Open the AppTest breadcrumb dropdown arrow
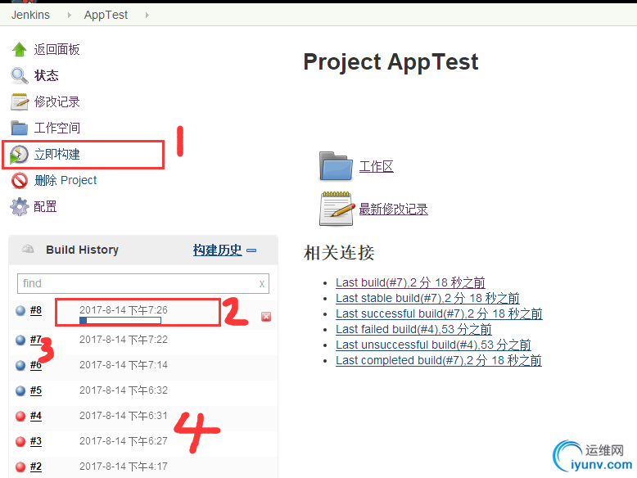The height and width of the screenshot is (478, 637). (x=147, y=15)
